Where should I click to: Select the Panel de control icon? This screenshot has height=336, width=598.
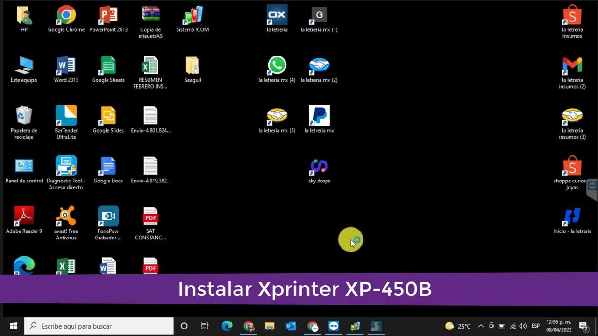point(24,170)
